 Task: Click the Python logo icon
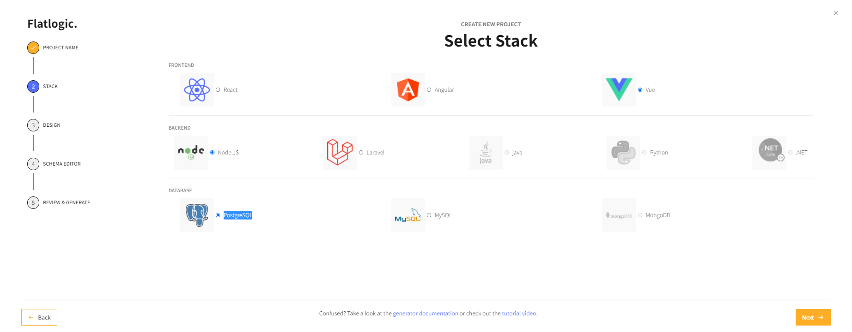[623, 153]
